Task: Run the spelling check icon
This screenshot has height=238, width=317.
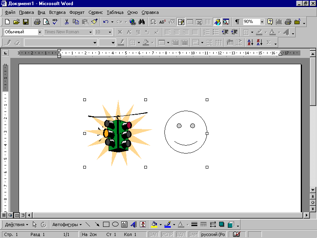Action: 55,22
